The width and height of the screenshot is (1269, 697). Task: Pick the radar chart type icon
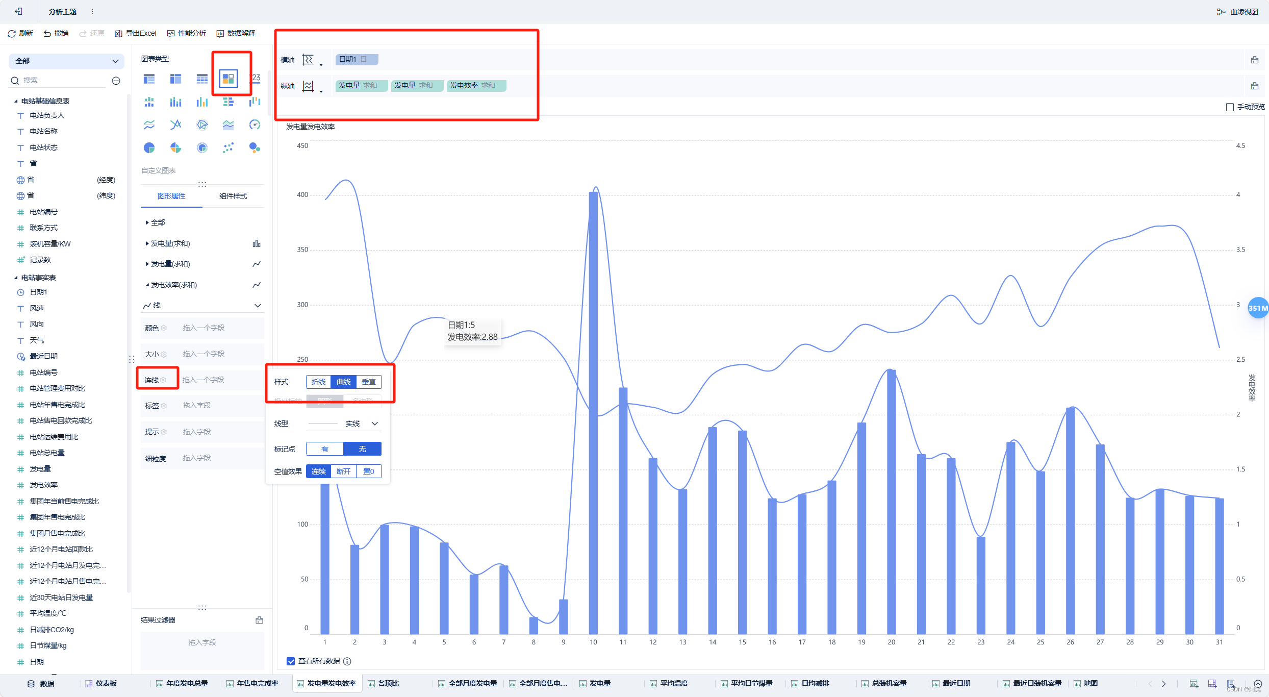202,125
